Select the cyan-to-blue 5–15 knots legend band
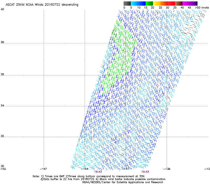The image size is (210, 184). pos(138,3)
